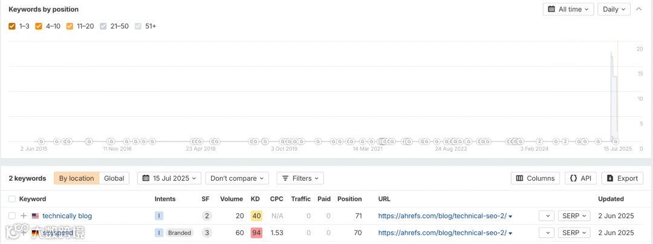
Task: Select the By location tab
Action: pyautogui.click(x=76, y=178)
